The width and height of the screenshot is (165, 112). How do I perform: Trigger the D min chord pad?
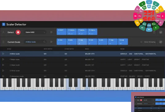pyautogui.click(x=92, y=42)
